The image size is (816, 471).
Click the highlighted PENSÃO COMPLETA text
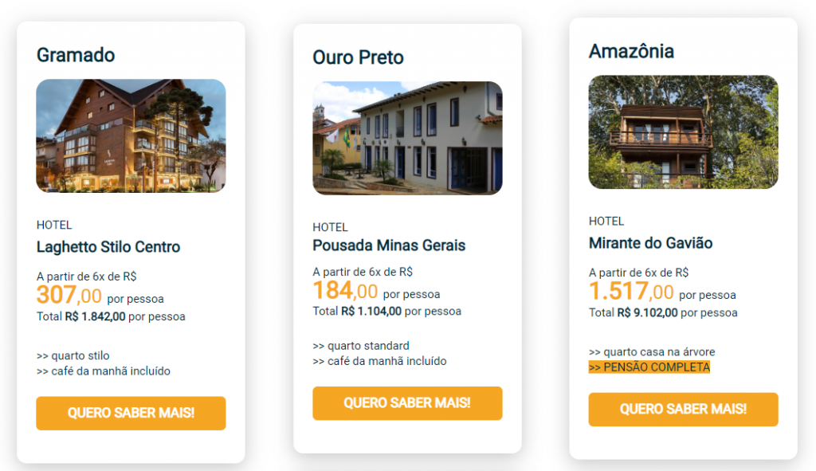pos(649,367)
